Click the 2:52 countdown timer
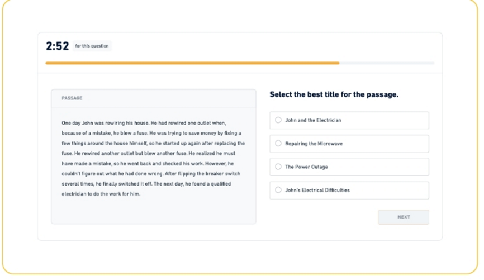Image resolution: width=484 pixels, height=280 pixels. click(56, 46)
